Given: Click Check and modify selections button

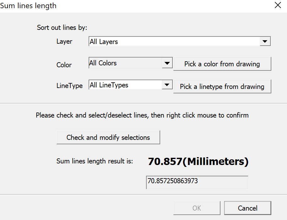Looking at the screenshot, I should point(108,137).
